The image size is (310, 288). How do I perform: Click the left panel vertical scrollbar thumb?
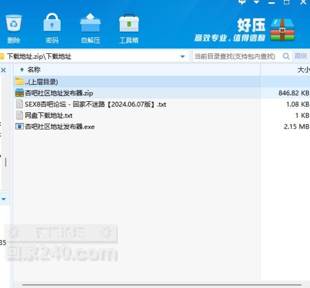click(6, 162)
